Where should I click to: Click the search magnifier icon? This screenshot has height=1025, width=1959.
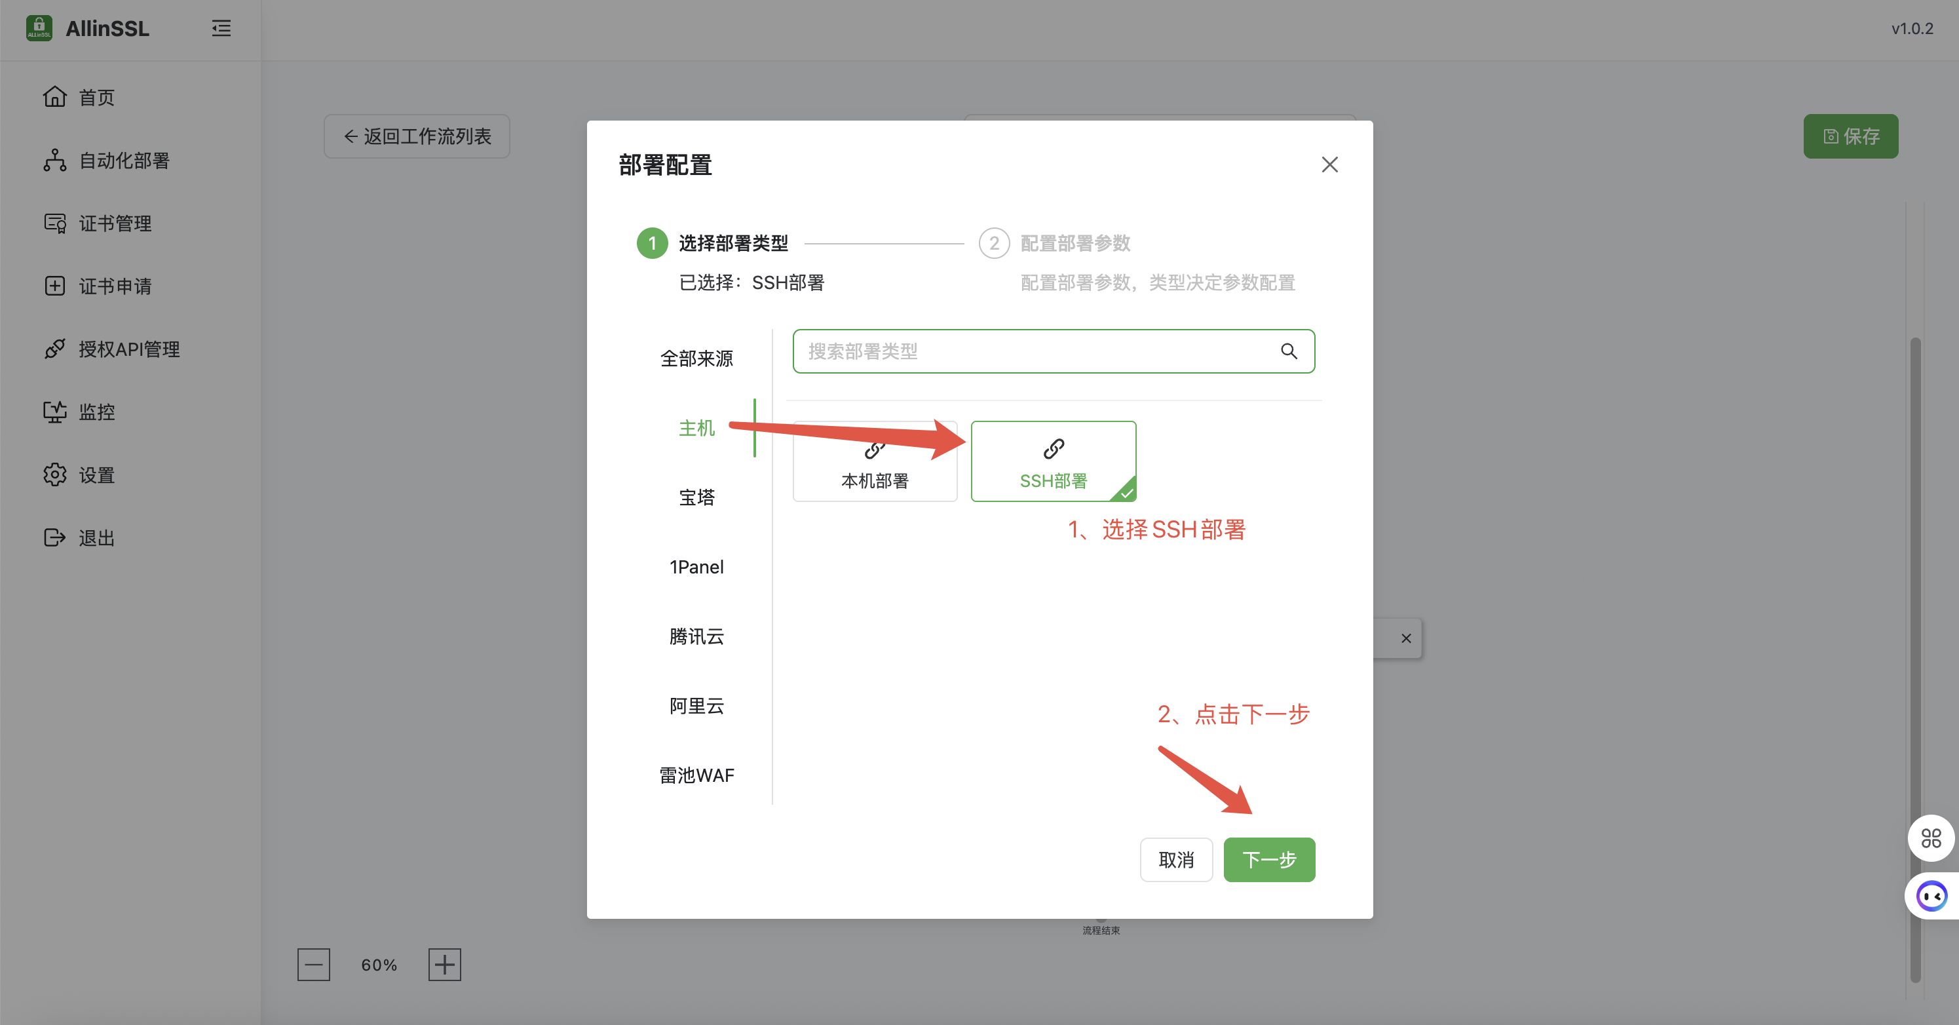tap(1288, 351)
